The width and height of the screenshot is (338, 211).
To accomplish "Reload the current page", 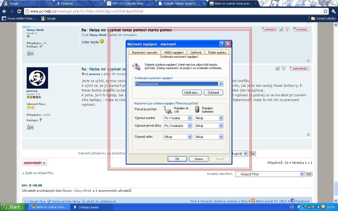I will click(19, 11).
